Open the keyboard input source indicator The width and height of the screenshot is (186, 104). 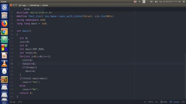click(x=144, y=2)
